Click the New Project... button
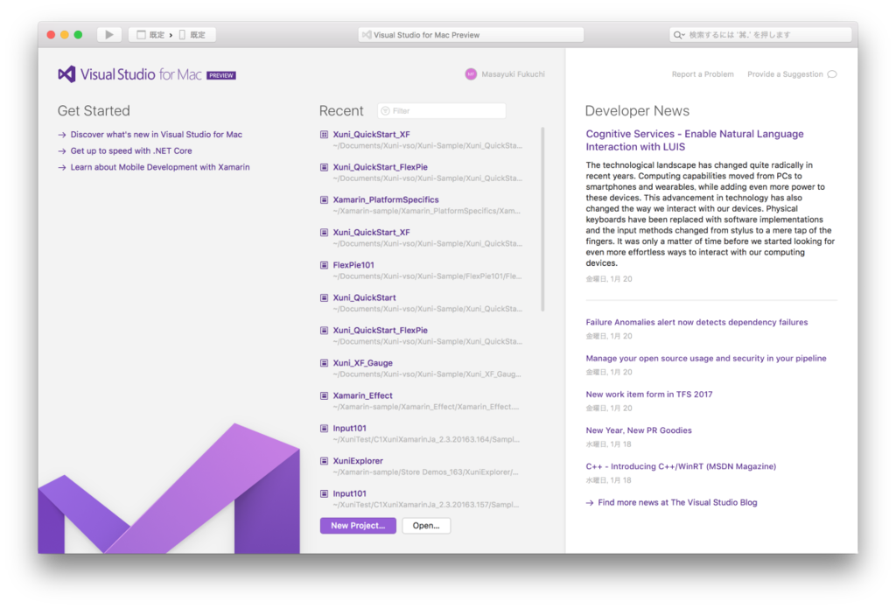This screenshot has height=608, width=896. [x=358, y=526]
